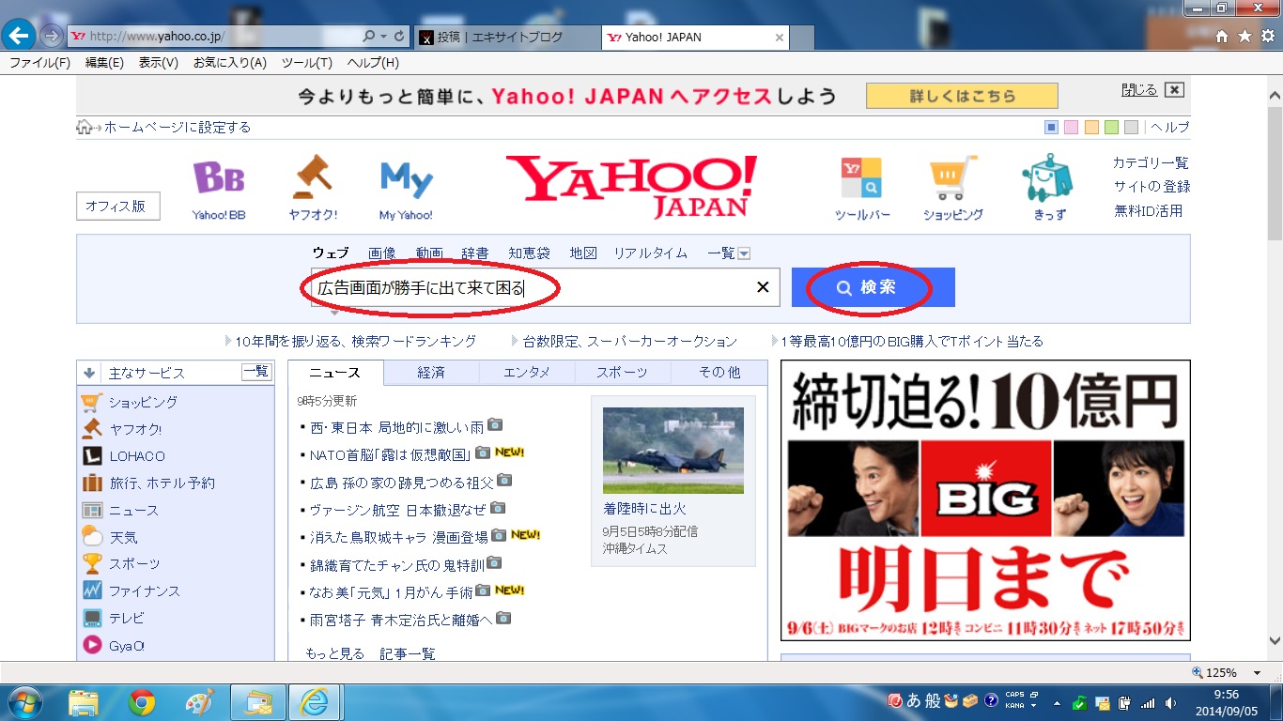This screenshot has height=721, width=1283.
Task: Click the browser back arrow button
Action: point(19,36)
